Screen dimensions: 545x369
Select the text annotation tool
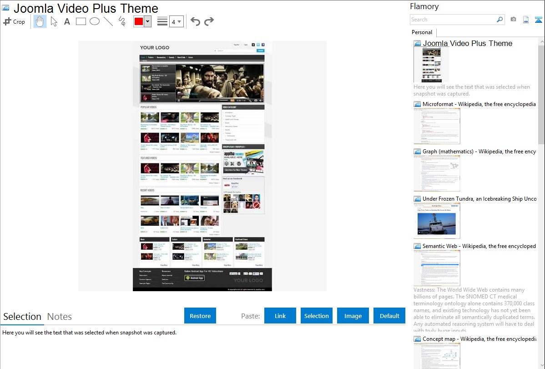(x=67, y=21)
